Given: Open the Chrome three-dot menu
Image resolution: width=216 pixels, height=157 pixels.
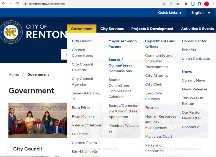Looking at the screenshot, I should pos(213,4).
